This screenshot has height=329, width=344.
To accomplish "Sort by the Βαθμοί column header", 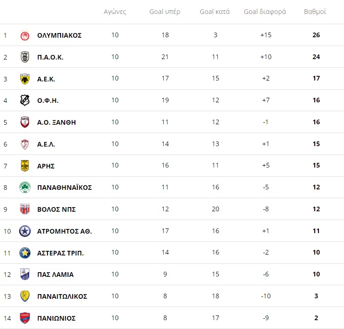I will [x=315, y=12].
